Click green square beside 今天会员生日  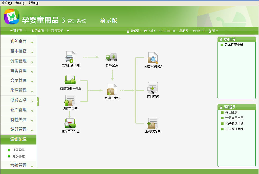pyautogui.click(x=222, y=118)
